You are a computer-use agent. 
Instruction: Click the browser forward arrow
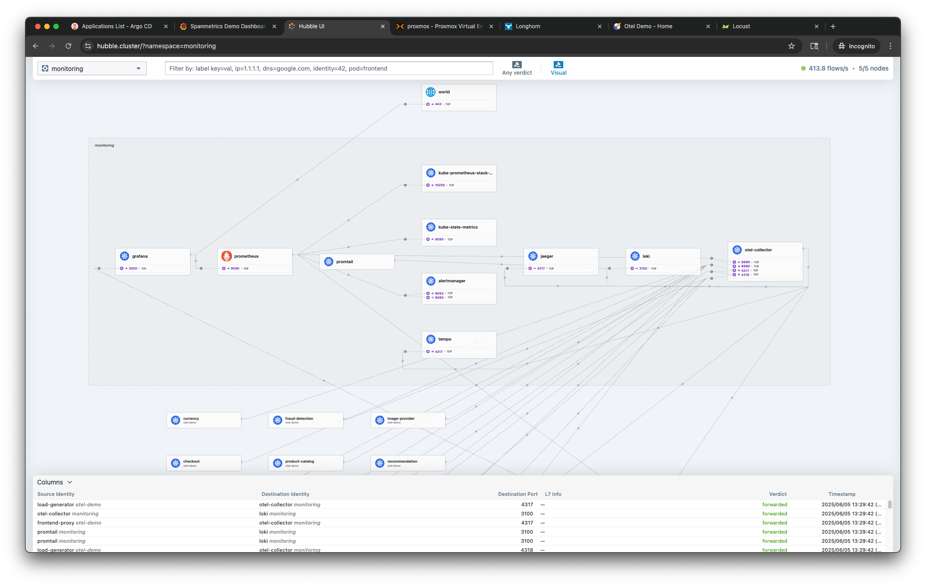(52, 46)
